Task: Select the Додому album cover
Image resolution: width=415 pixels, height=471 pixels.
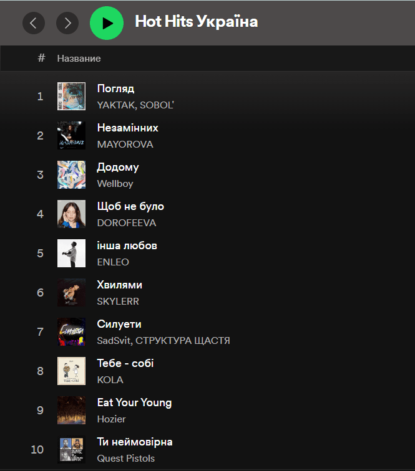Action: tap(71, 175)
